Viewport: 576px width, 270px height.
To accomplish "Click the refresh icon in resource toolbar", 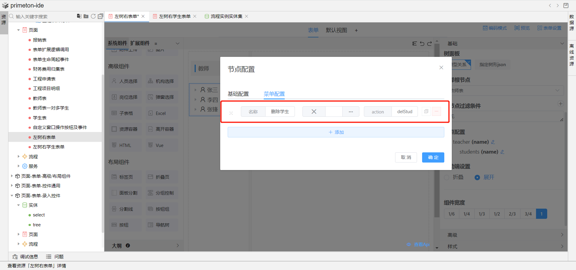I will coord(93,16).
